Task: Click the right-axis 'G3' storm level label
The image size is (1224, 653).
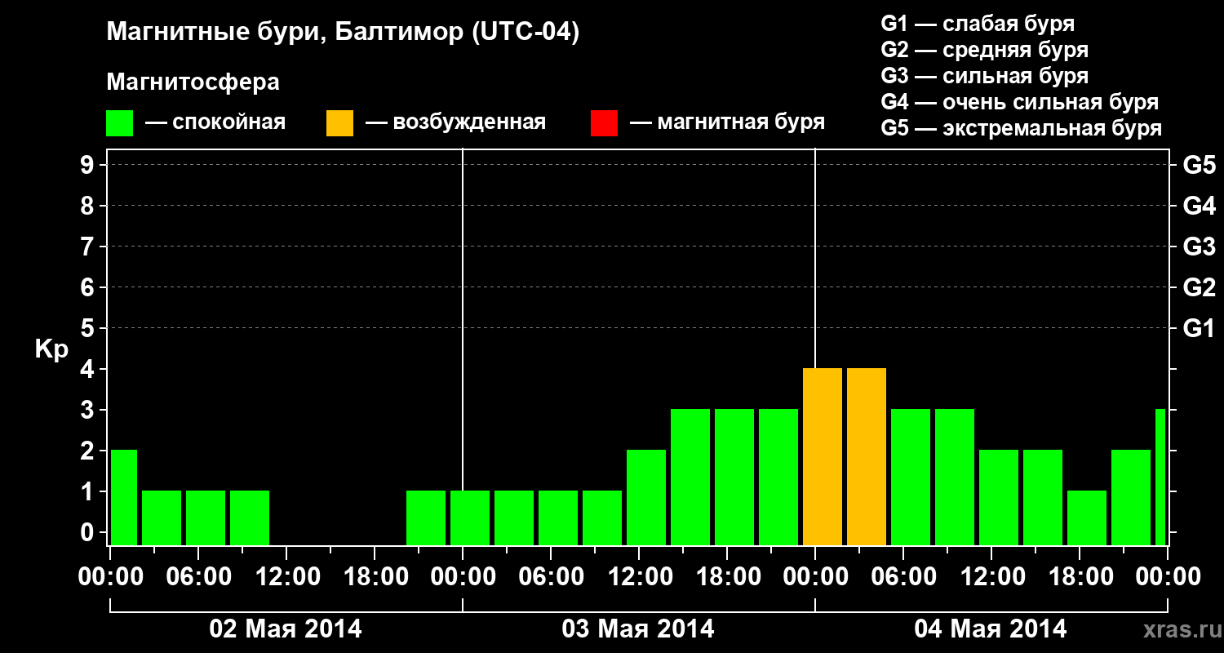Action: tap(1199, 247)
